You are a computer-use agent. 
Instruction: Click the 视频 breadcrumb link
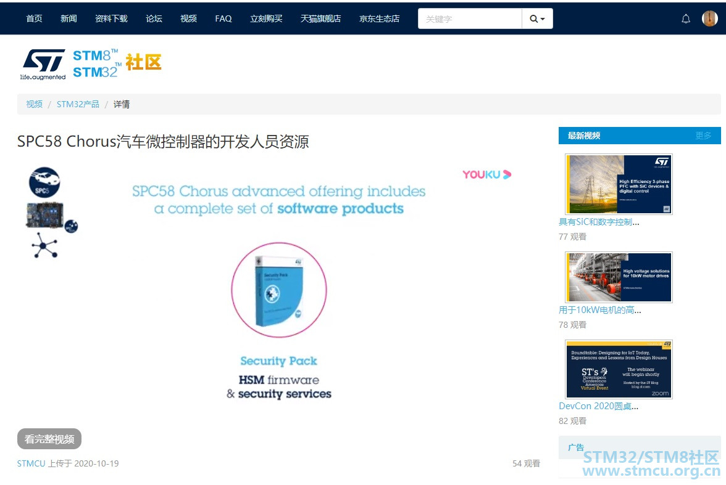click(x=35, y=104)
